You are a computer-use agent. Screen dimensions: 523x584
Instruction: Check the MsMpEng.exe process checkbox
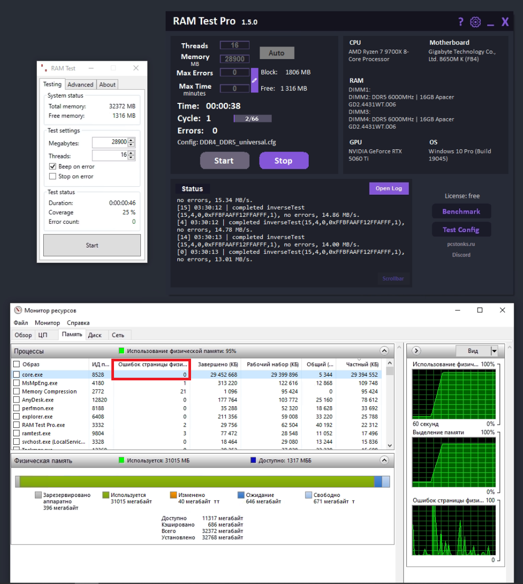(16, 383)
